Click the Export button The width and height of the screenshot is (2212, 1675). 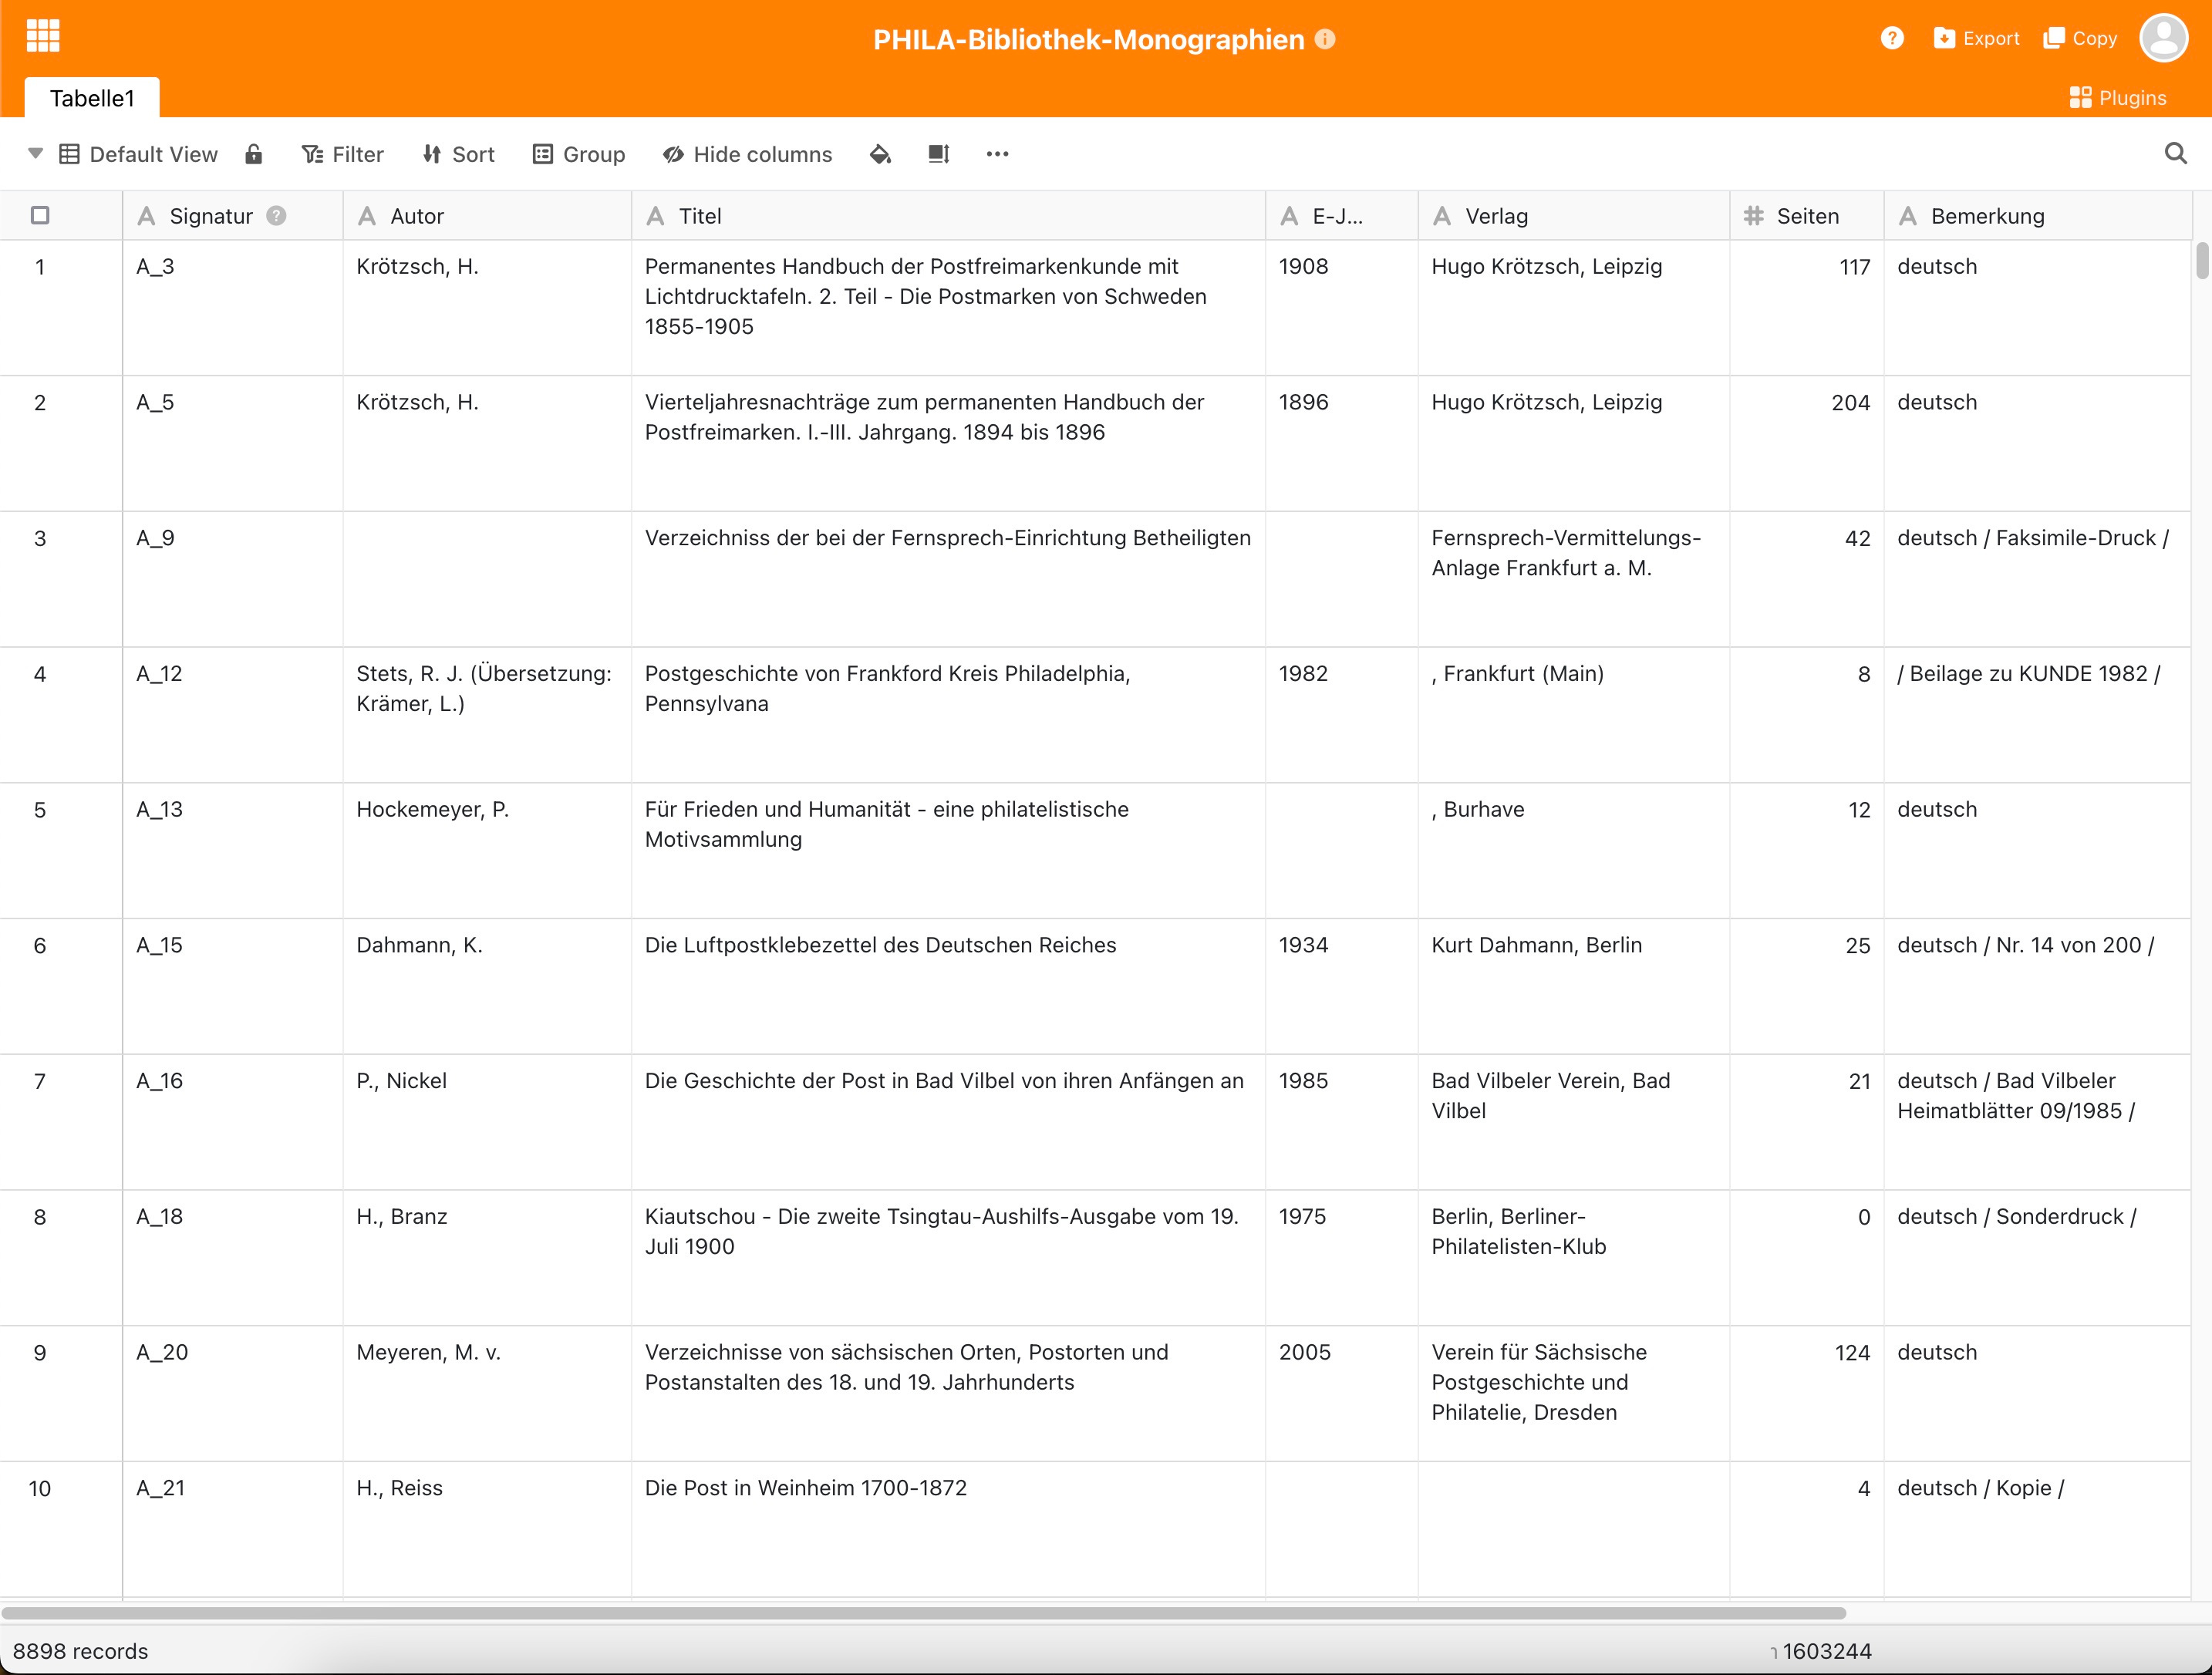tap(1976, 38)
